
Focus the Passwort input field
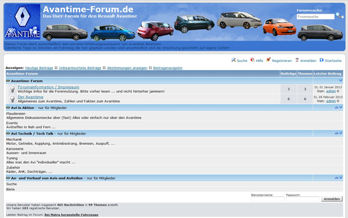tap(303, 199)
